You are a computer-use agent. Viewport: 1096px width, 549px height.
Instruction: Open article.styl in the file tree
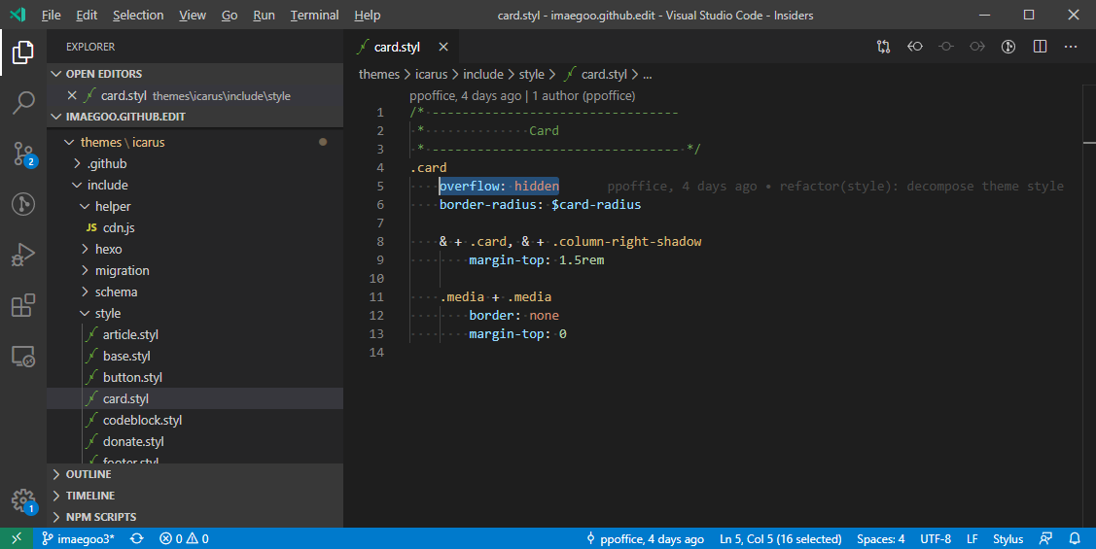(x=195, y=334)
